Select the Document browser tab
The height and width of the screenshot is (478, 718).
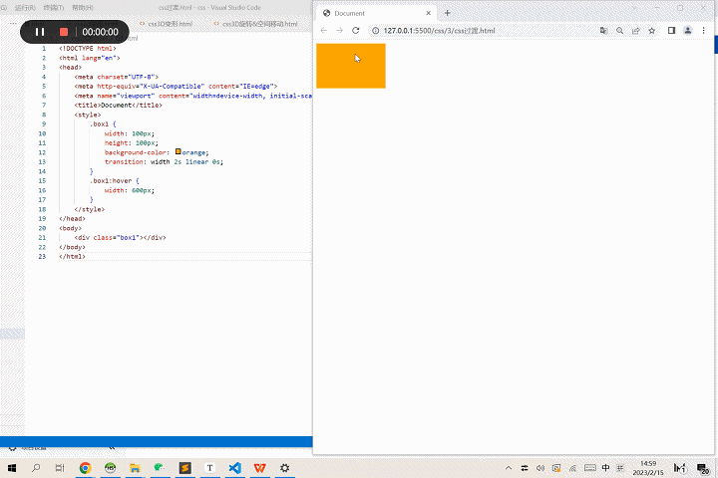point(376,13)
